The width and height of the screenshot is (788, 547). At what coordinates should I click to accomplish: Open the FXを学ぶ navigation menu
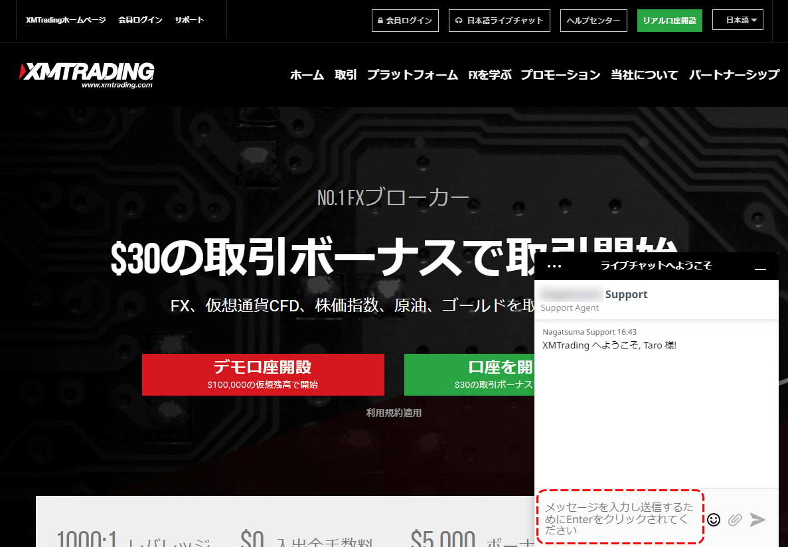(x=489, y=75)
